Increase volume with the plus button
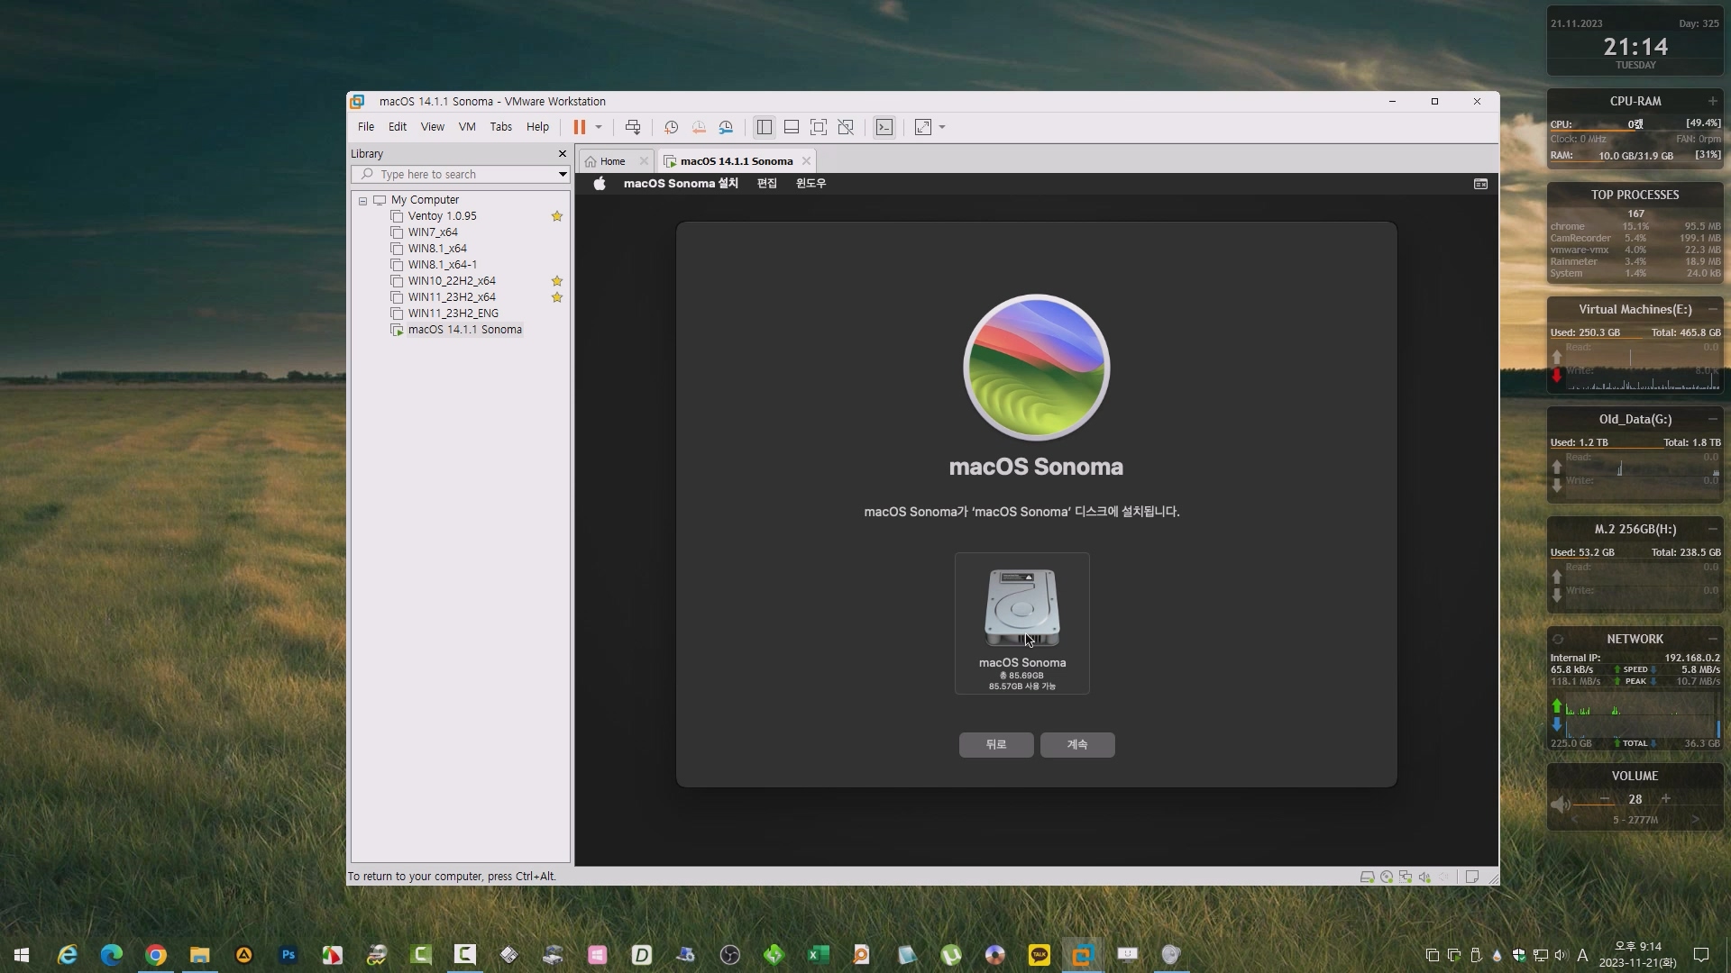The height and width of the screenshot is (973, 1731). click(x=1666, y=799)
